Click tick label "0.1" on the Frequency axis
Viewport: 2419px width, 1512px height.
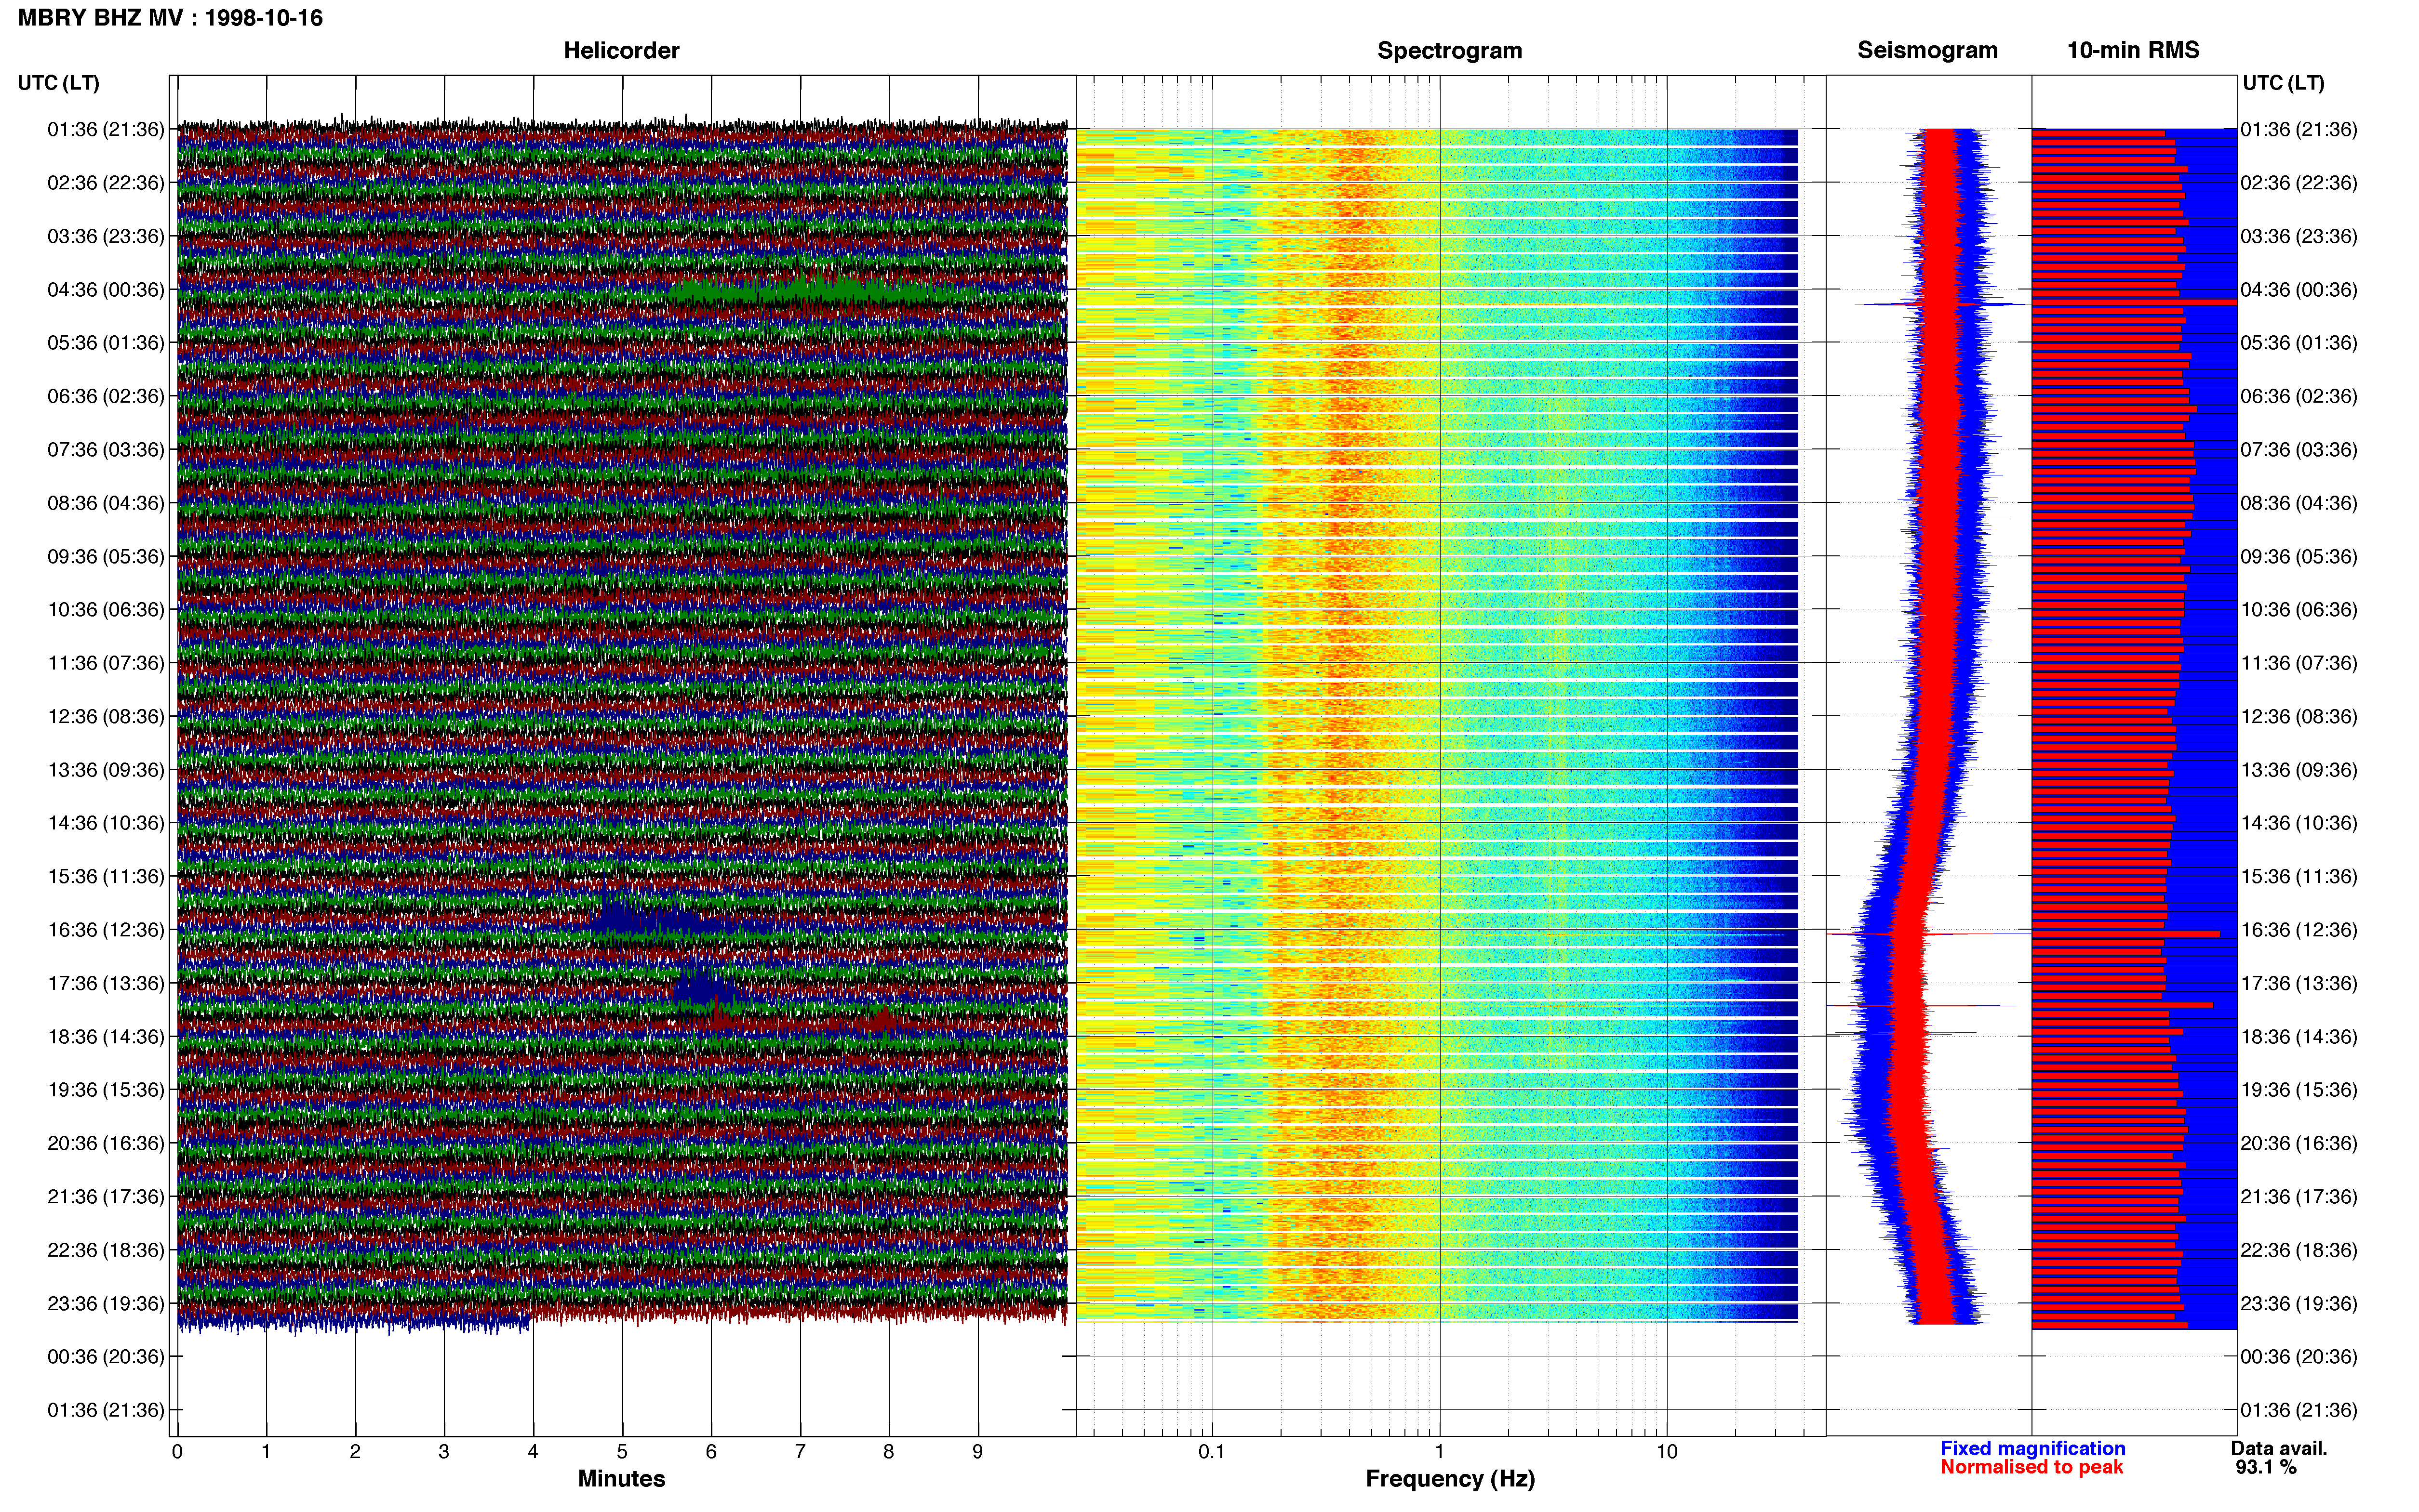point(1212,1452)
